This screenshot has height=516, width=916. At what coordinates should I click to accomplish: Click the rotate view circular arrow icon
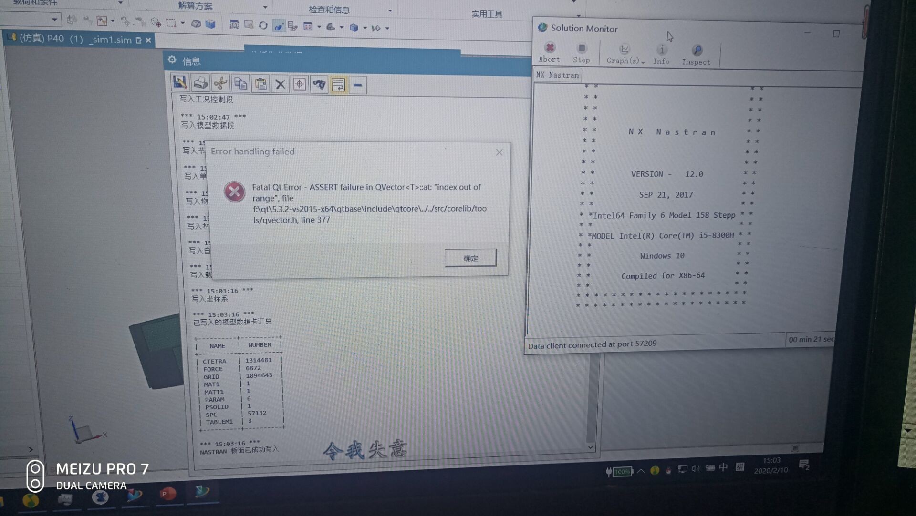coord(263,25)
